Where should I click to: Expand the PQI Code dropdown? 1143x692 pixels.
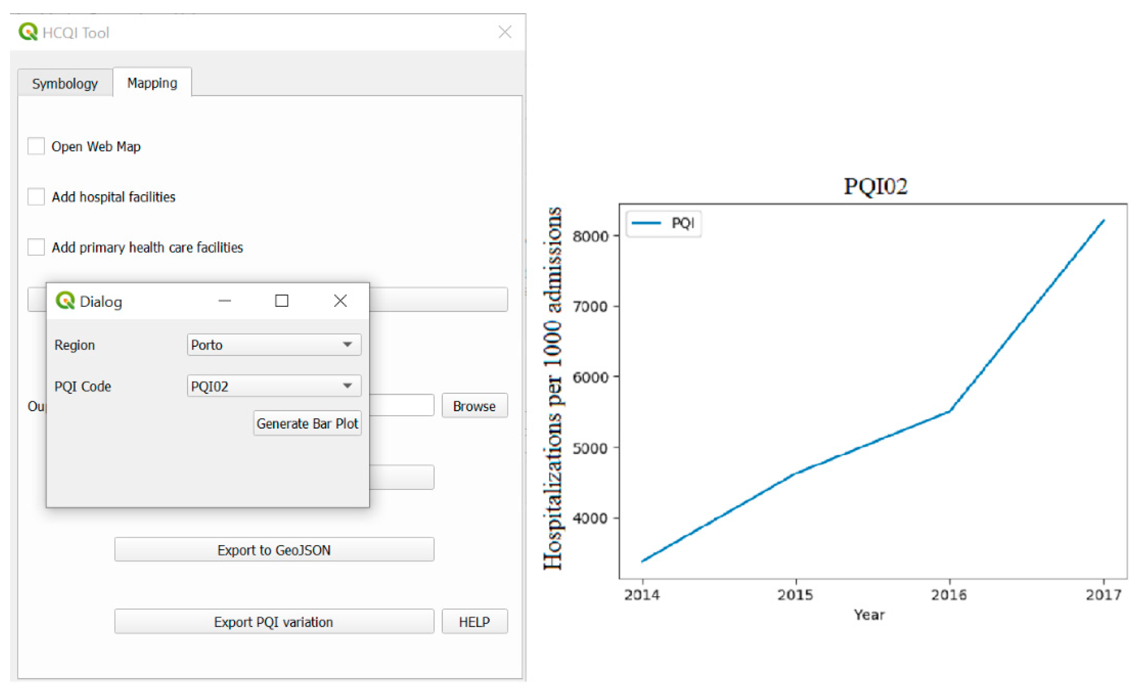click(274, 386)
